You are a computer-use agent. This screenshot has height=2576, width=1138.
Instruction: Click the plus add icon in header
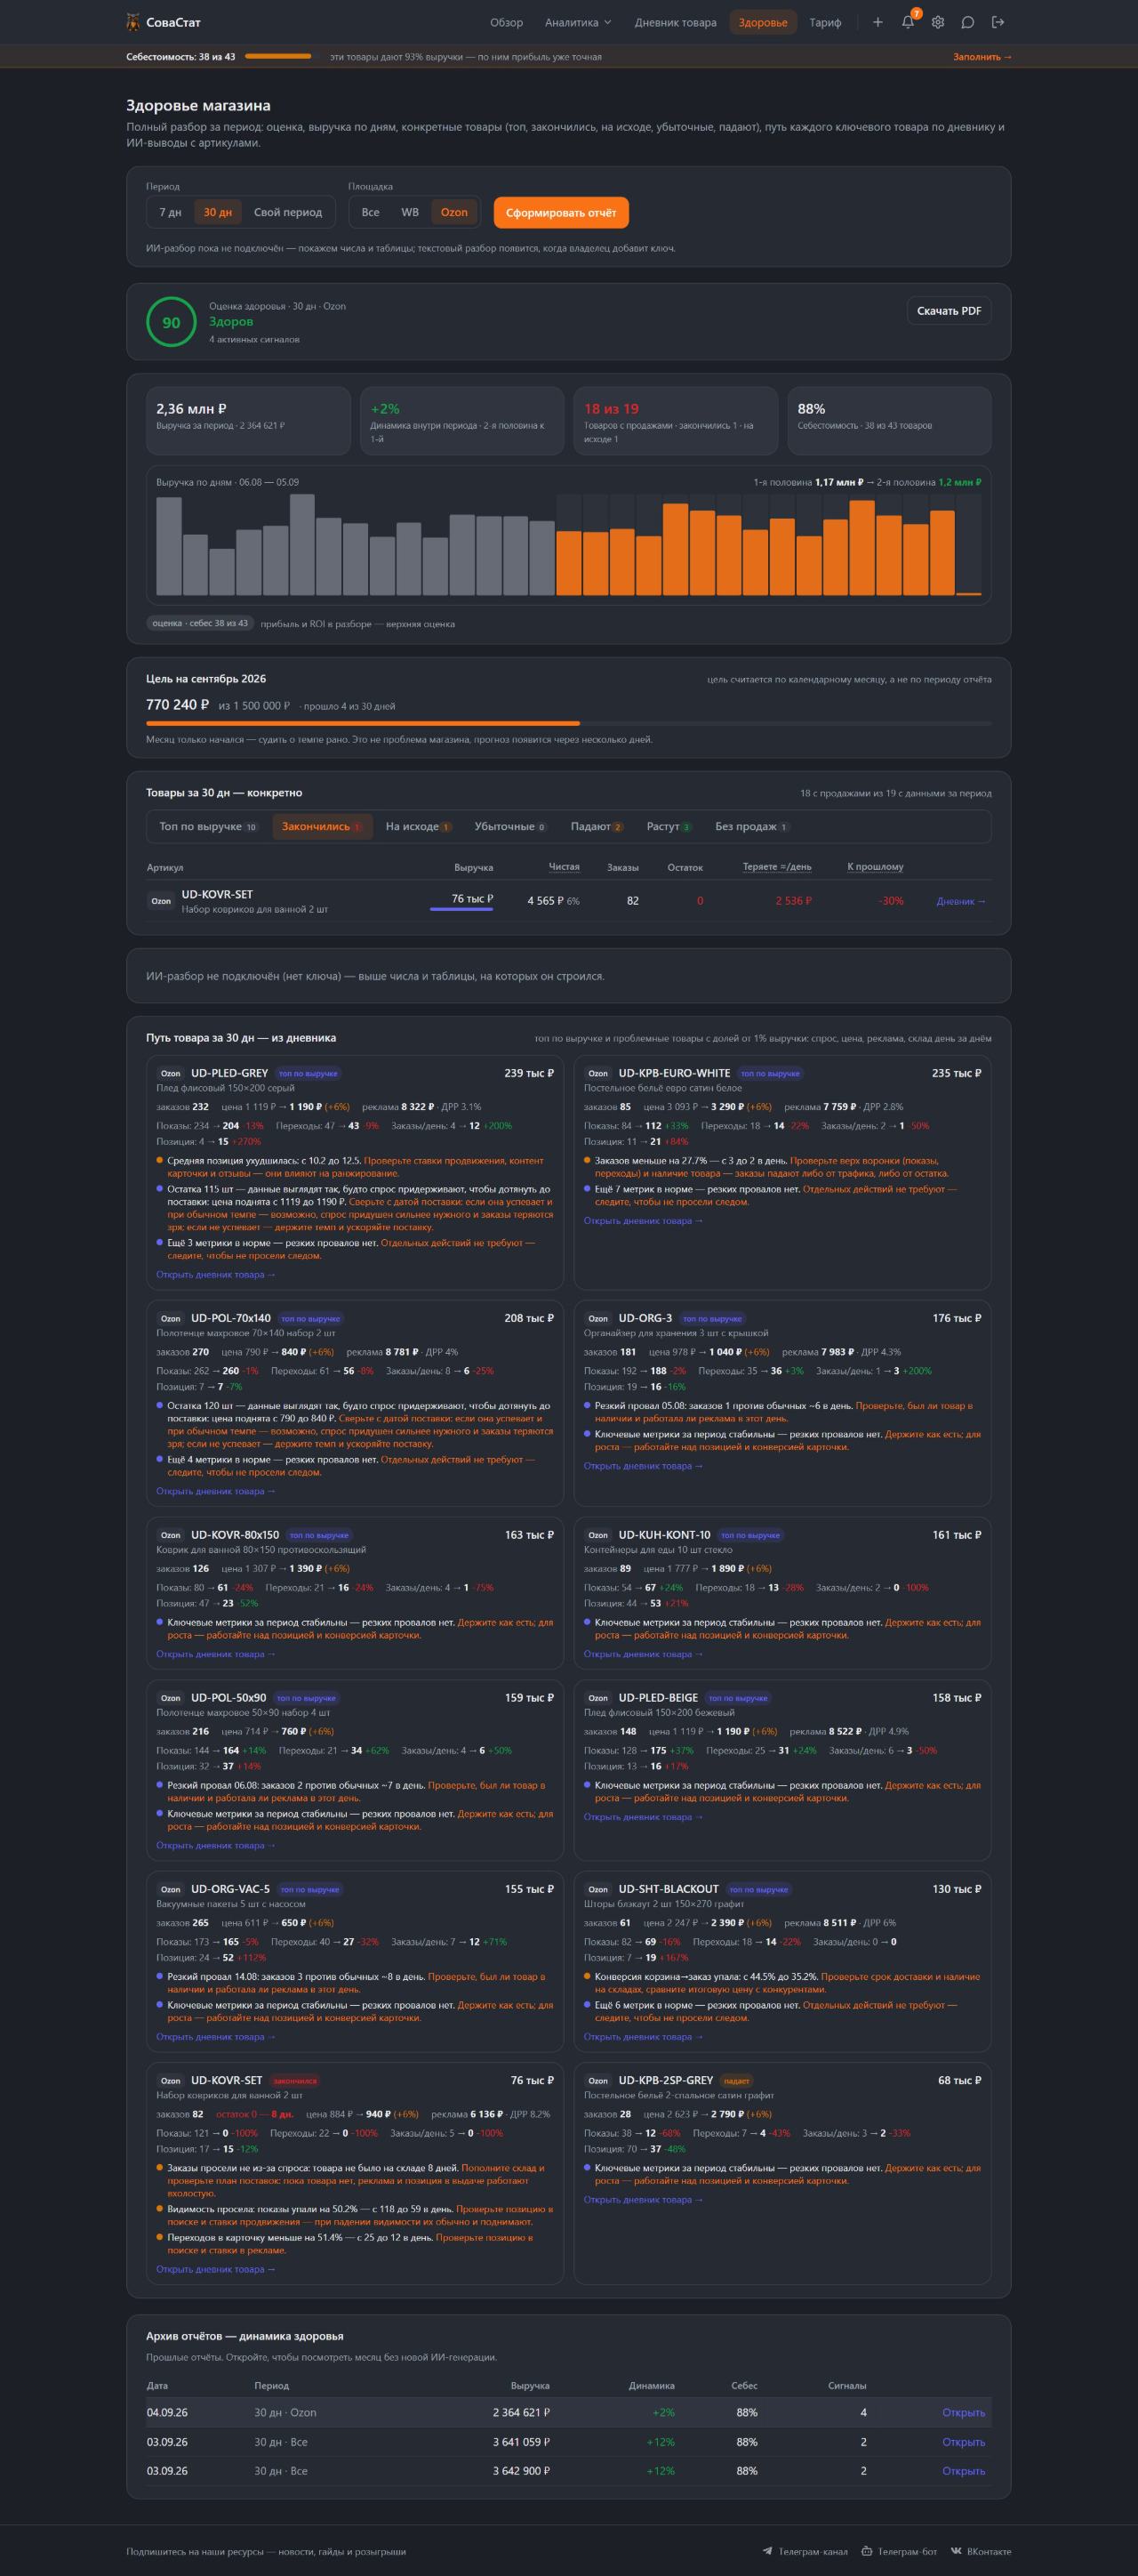pos(878,22)
